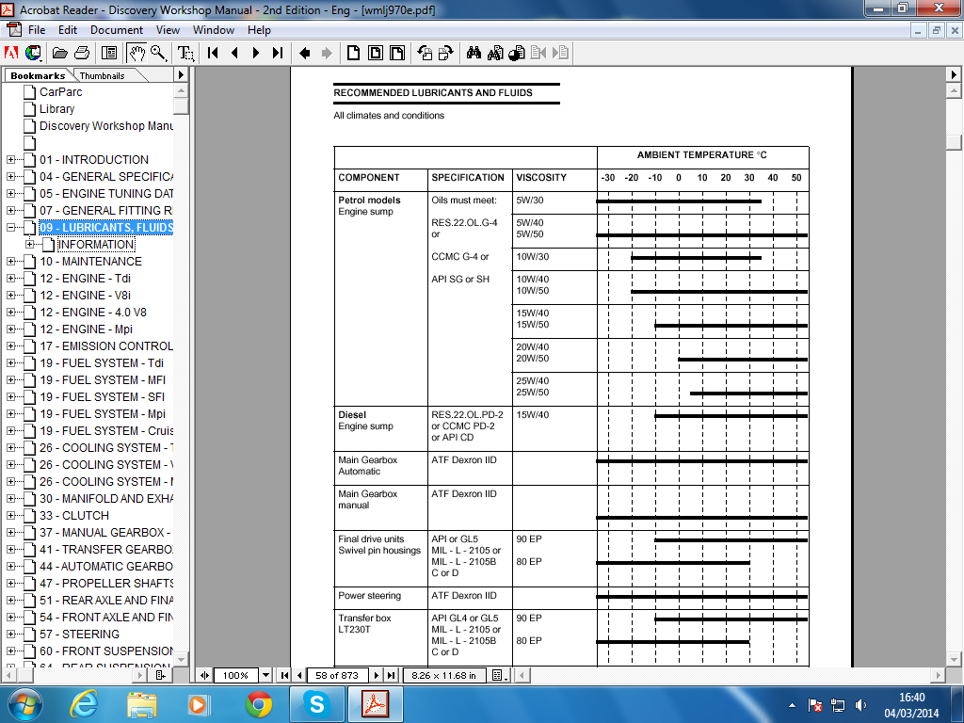Go to first page using toolbar arrow
The width and height of the screenshot is (964, 723).
tap(213, 53)
